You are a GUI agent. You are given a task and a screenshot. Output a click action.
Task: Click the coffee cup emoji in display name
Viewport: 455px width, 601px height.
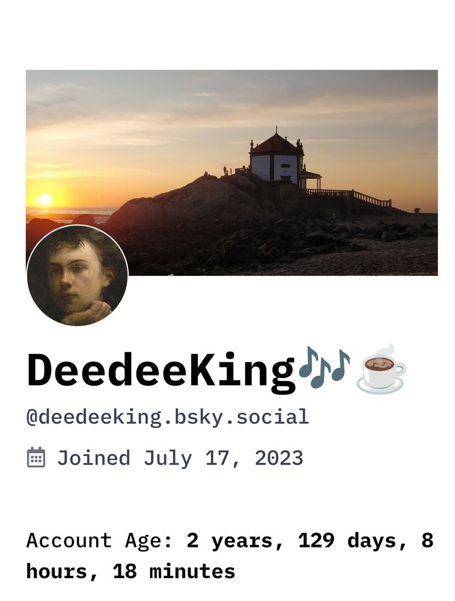coord(381,370)
